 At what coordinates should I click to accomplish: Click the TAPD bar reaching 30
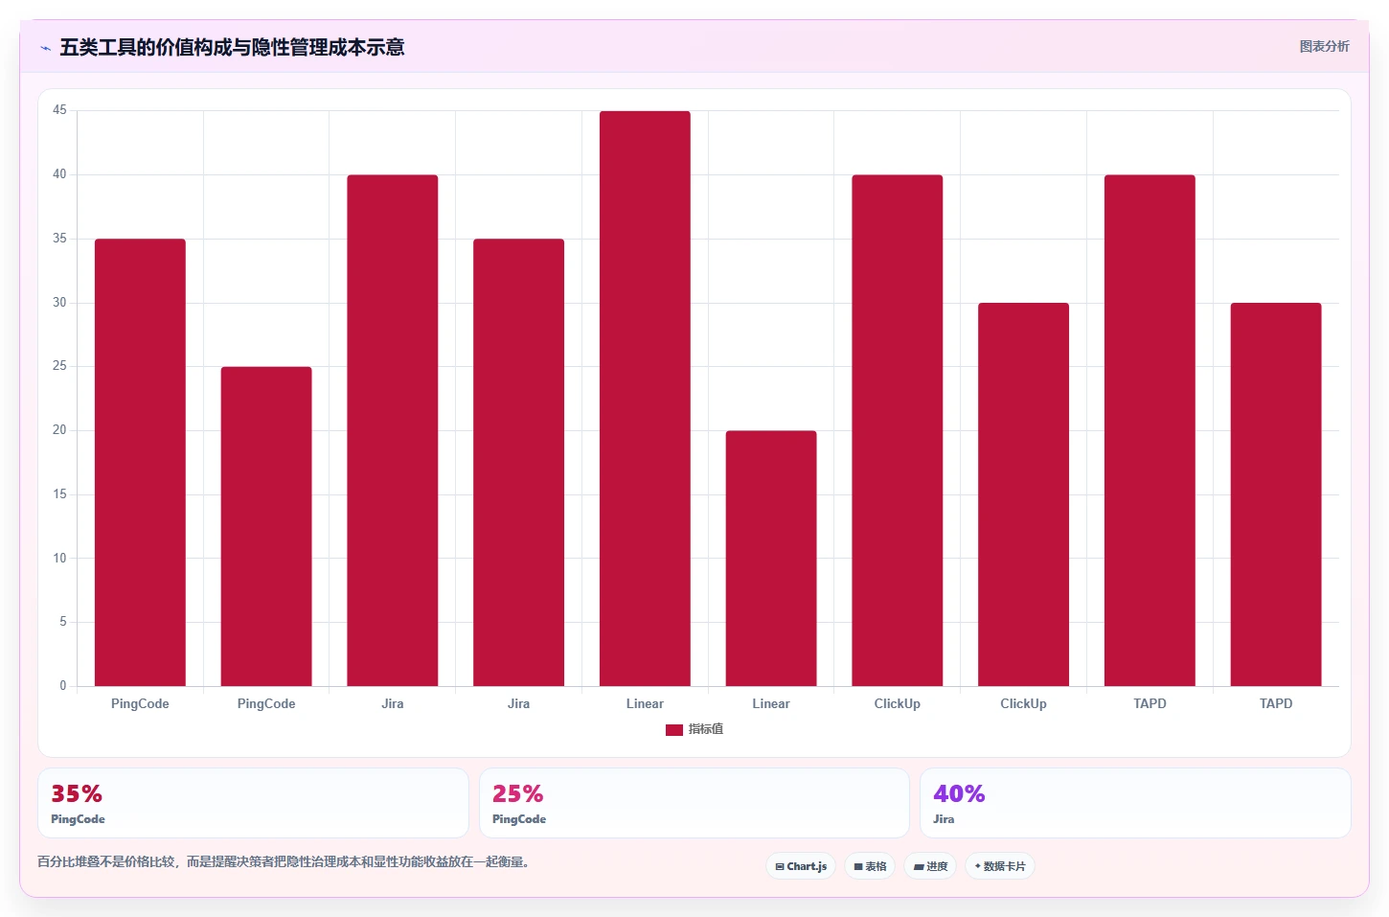(1276, 494)
